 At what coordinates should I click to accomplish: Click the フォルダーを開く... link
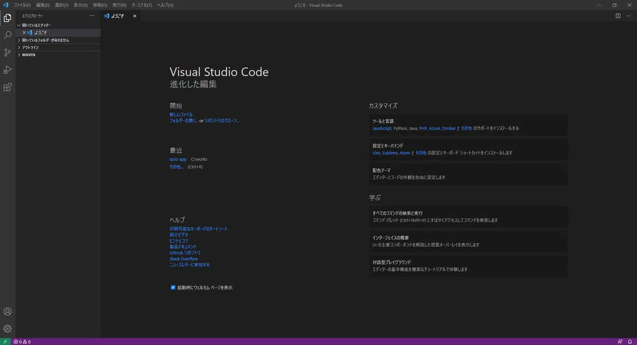[x=184, y=120]
